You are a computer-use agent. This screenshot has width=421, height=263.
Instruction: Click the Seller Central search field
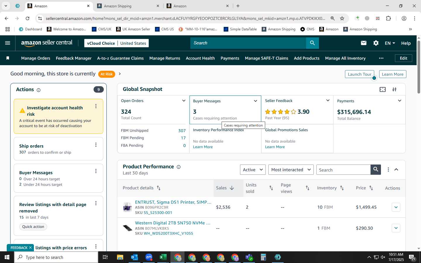coord(248,43)
